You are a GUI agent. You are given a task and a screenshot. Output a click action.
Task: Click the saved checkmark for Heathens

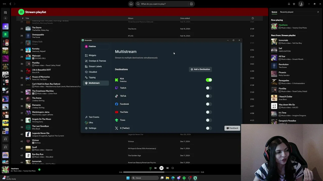click(39, 170)
